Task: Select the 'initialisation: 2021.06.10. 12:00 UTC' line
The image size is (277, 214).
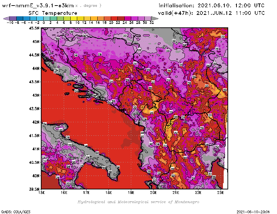Action: pos(212,6)
